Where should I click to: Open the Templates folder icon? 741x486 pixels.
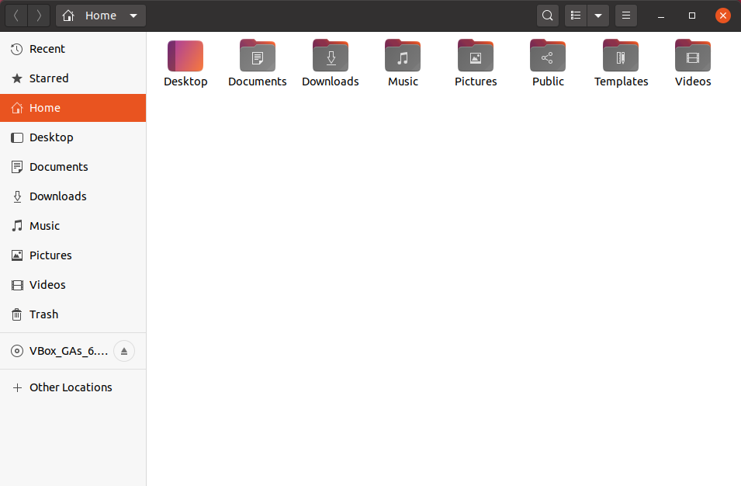pos(620,55)
